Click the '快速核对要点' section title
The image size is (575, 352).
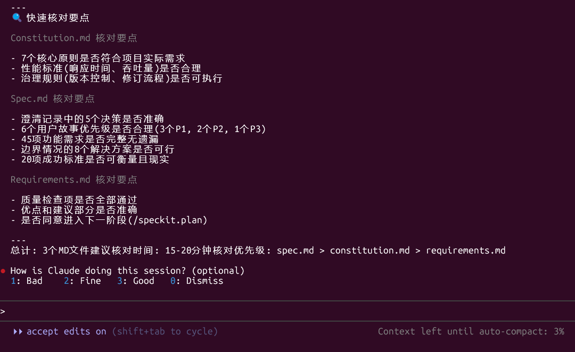58,18
